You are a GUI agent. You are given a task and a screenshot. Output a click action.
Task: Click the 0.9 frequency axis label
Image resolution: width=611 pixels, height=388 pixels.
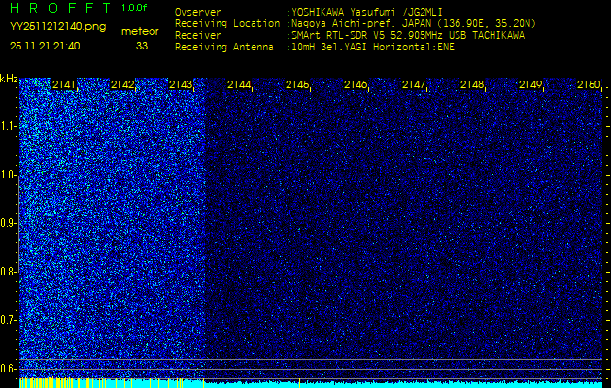pos(9,223)
